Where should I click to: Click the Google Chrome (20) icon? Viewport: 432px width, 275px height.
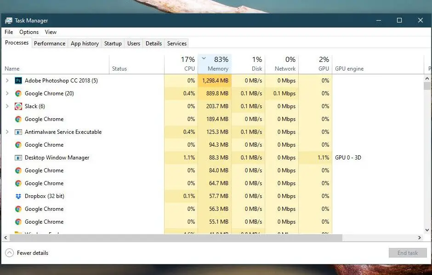pos(18,93)
